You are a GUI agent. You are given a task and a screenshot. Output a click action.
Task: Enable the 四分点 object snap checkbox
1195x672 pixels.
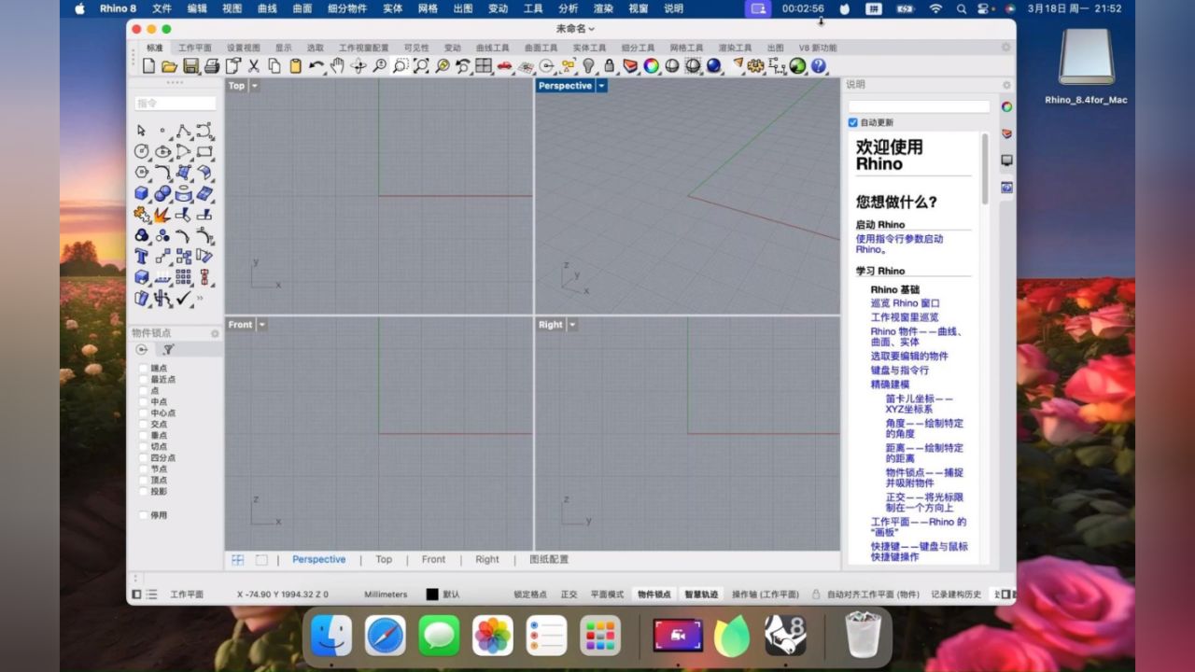[x=143, y=457]
